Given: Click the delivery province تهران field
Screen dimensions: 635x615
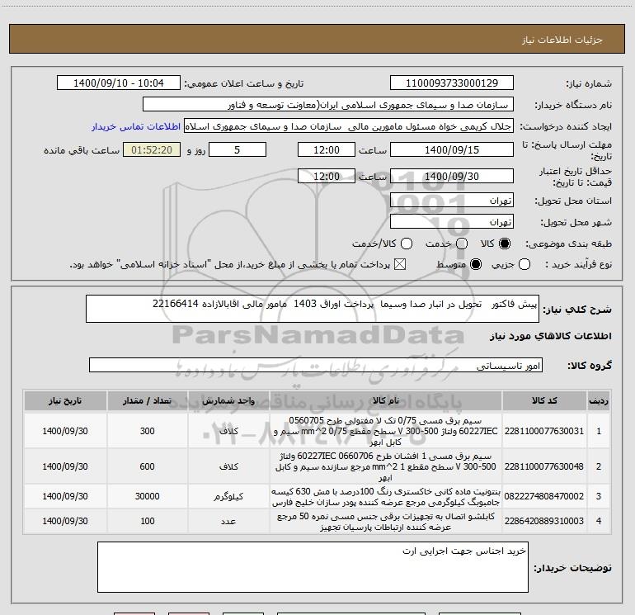Looking at the screenshot, I should pos(450,201).
